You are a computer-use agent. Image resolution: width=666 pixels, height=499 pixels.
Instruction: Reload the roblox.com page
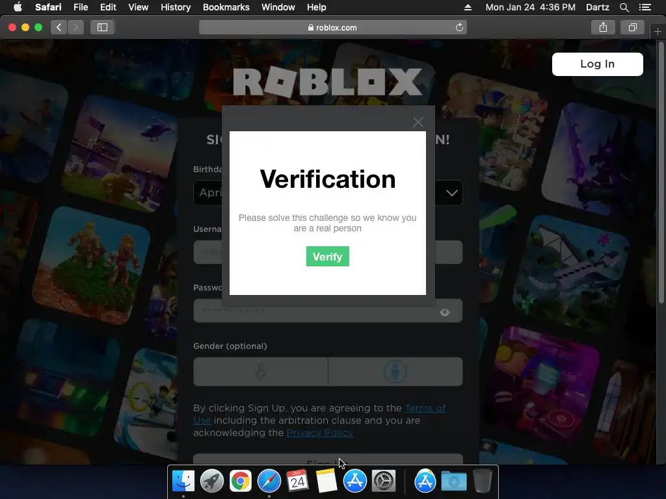coord(459,27)
